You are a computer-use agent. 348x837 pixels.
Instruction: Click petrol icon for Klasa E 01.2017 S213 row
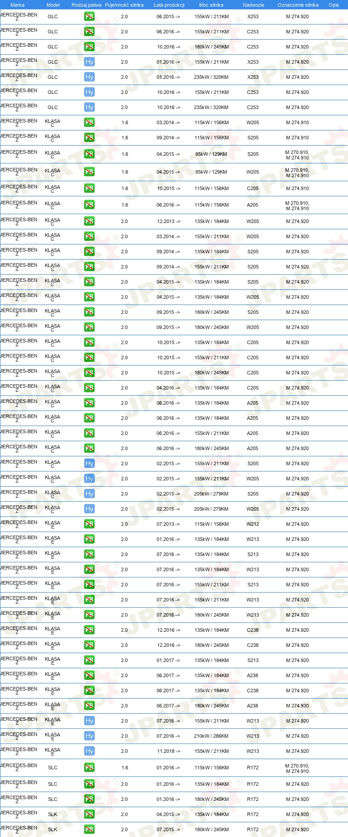point(89,661)
